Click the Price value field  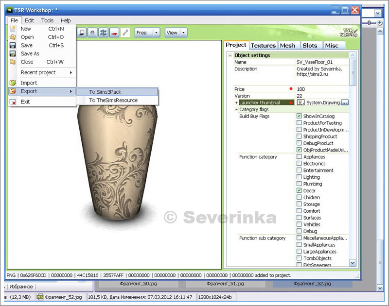click(x=321, y=89)
